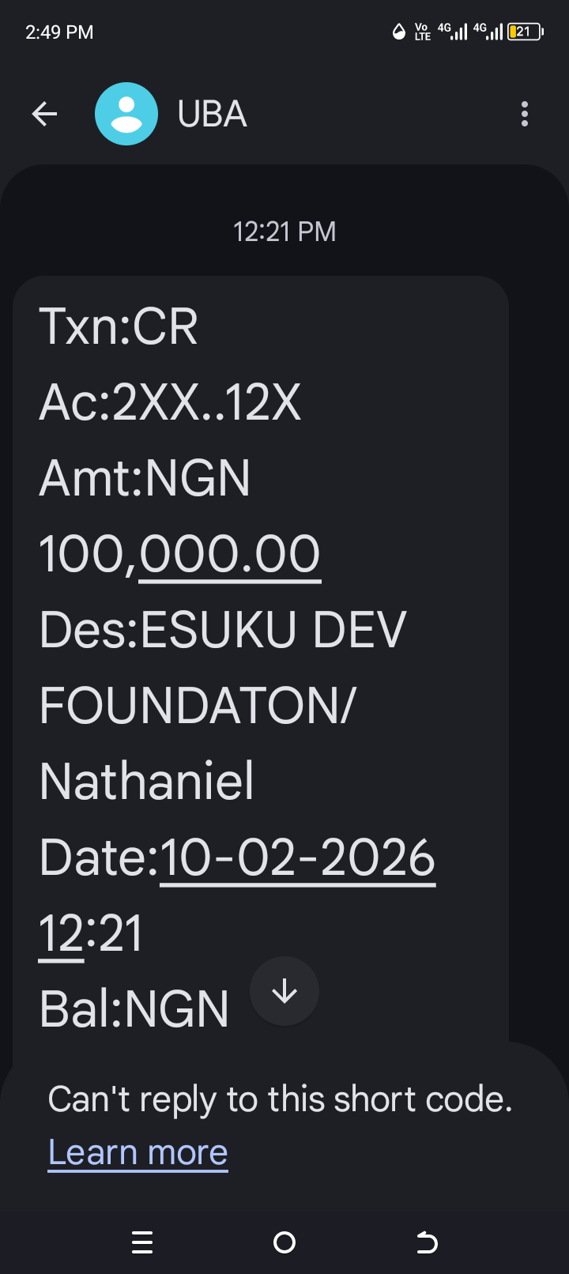This screenshot has width=569, height=1274.
Task: Tap the status bar clock 2:49 PM
Action: (59, 32)
